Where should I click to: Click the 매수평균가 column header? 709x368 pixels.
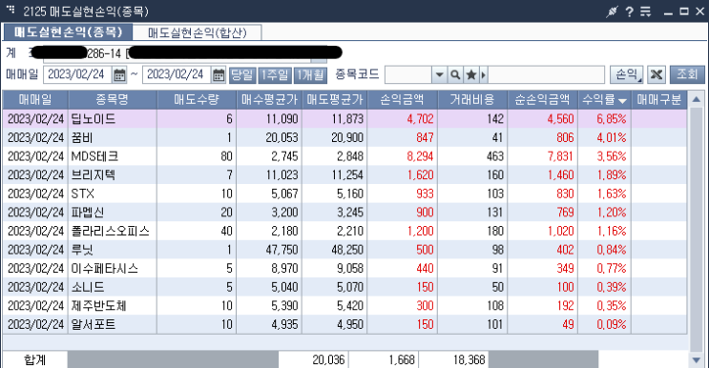tap(269, 100)
